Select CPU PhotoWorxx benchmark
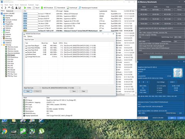This screenshot has width=185, height=139. [x=13, y=57]
